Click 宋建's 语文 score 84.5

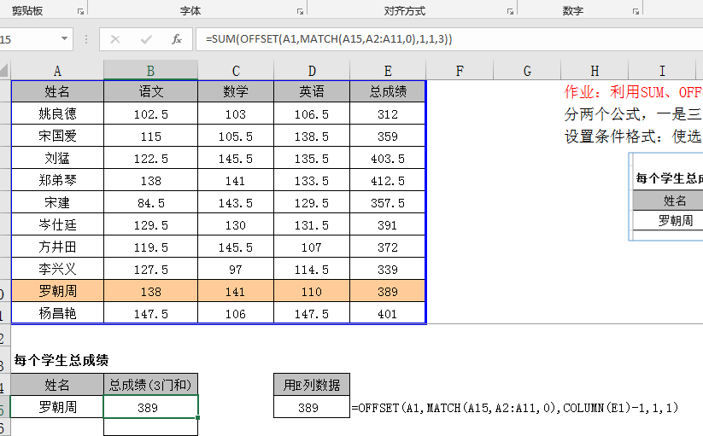tap(150, 202)
